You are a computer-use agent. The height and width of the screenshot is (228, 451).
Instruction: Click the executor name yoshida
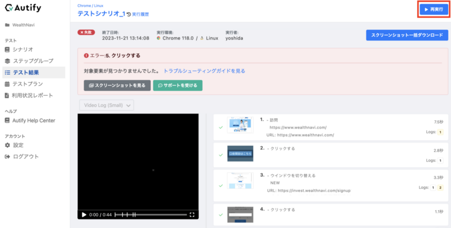pyautogui.click(x=234, y=38)
